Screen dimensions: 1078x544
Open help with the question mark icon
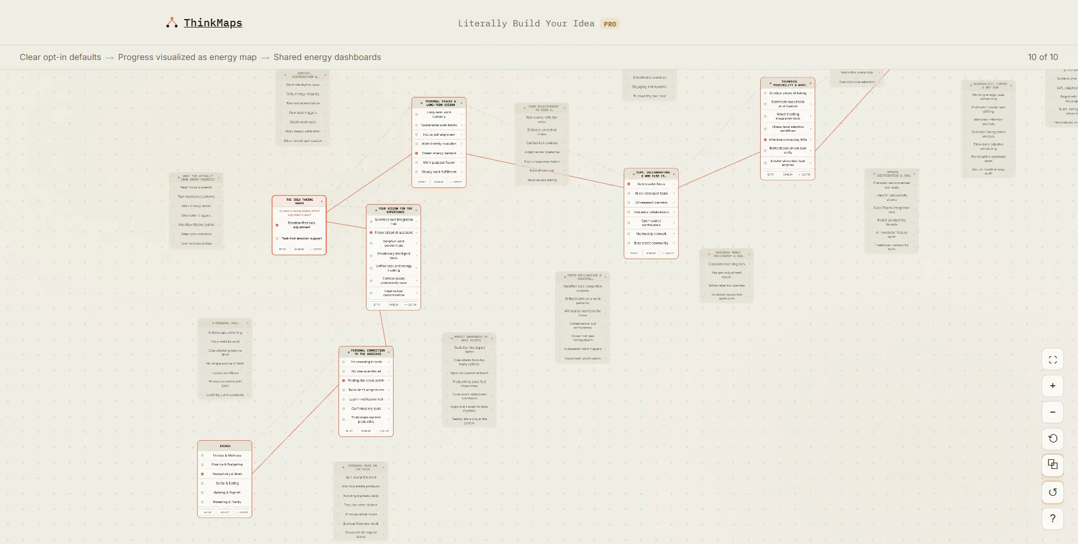click(x=1053, y=519)
